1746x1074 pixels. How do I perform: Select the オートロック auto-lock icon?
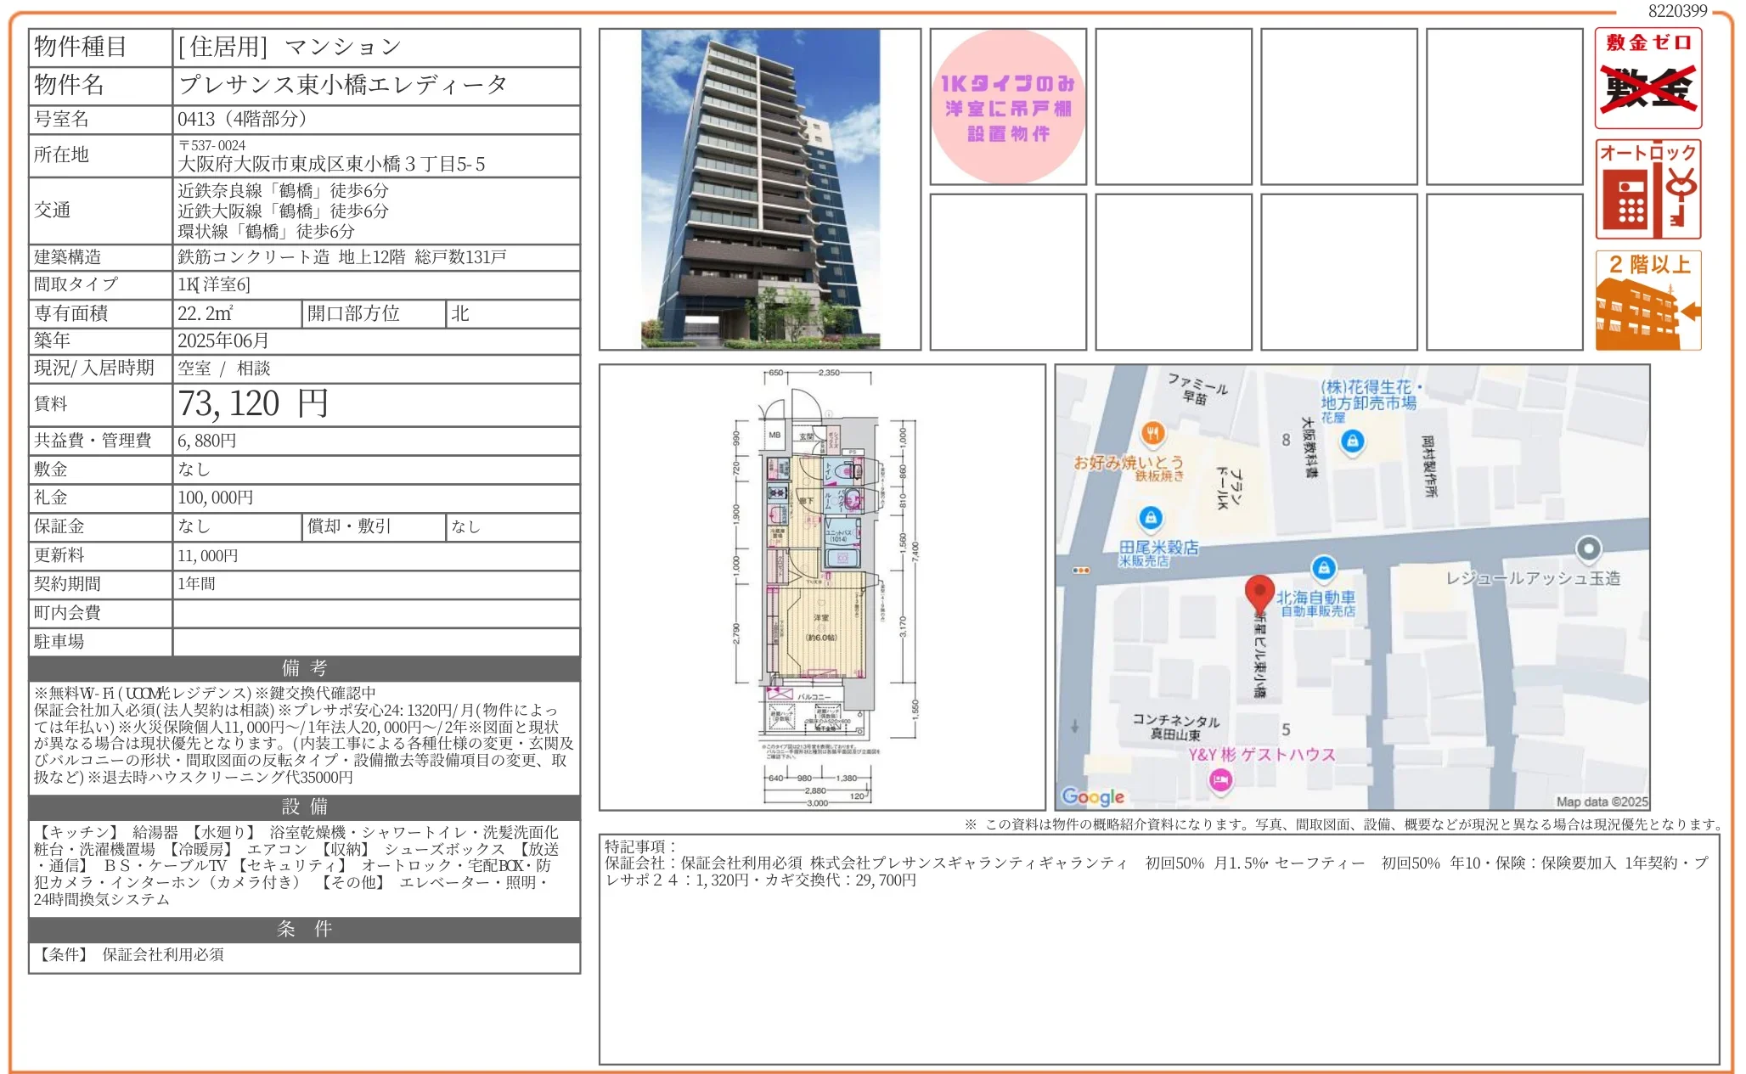tap(1647, 187)
